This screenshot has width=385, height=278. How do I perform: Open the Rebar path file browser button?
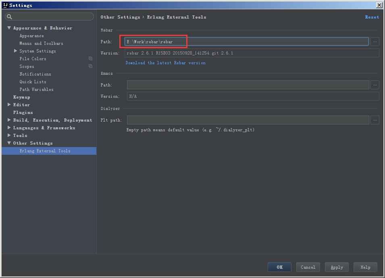(375, 41)
